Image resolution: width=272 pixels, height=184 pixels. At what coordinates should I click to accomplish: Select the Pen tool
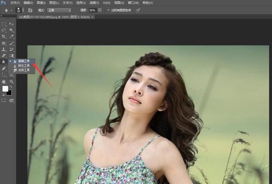tap(3, 69)
